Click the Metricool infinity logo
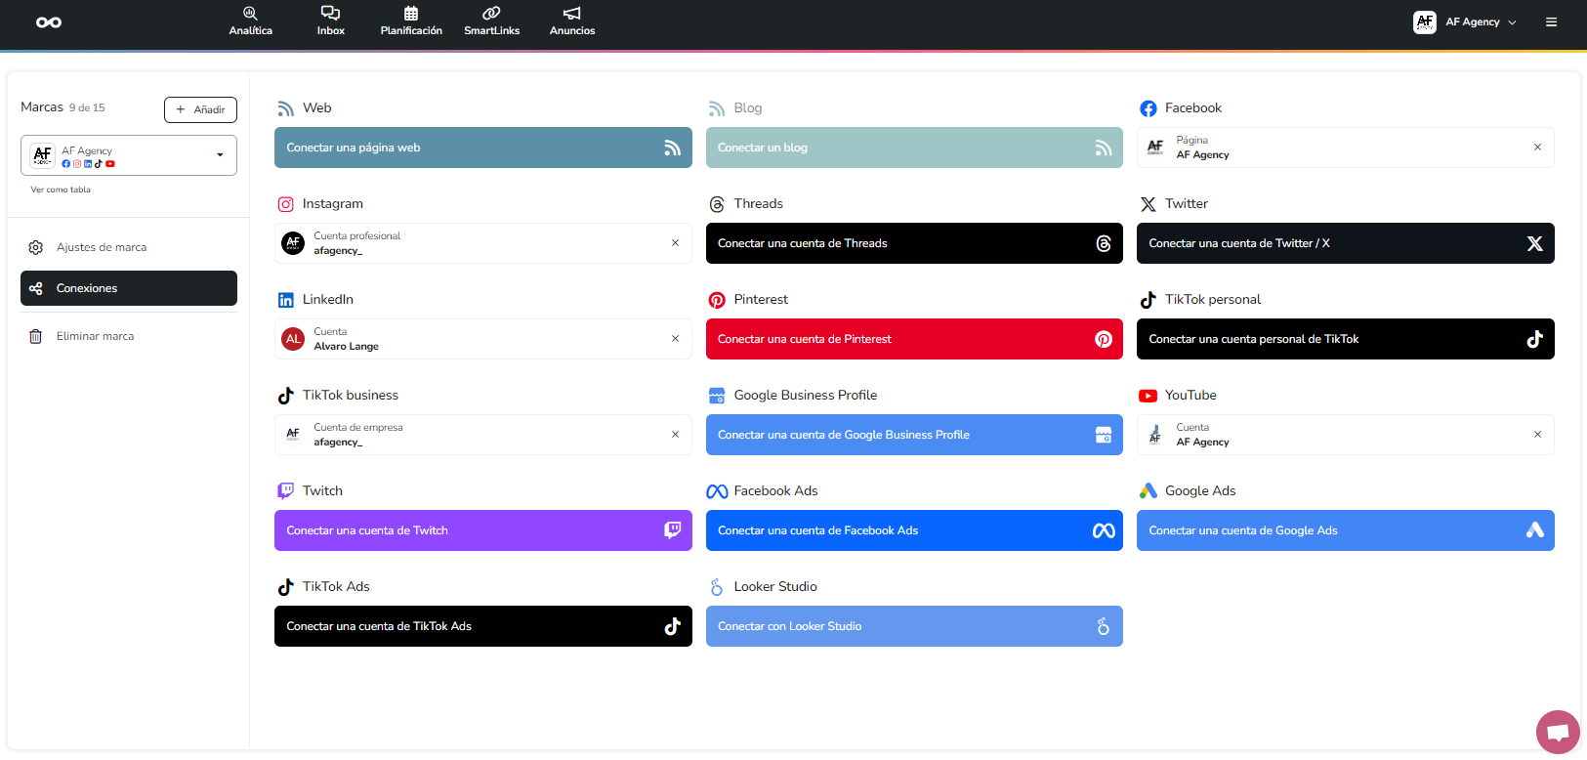1587x760 pixels. click(49, 22)
